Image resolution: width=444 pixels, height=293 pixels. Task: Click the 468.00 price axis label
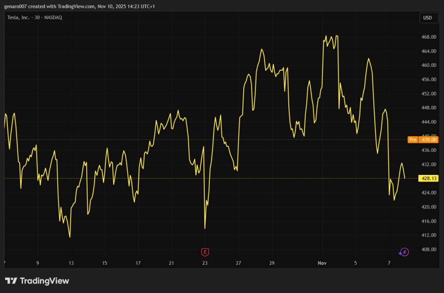[428, 37]
